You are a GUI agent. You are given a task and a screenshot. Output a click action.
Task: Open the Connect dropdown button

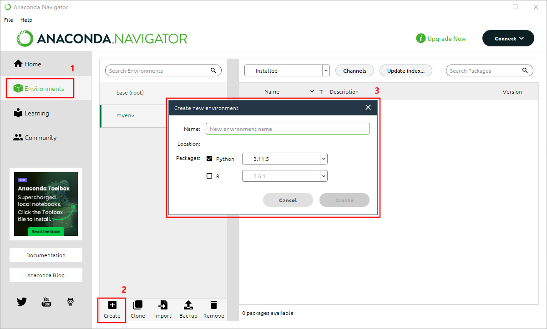pos(508,39)
